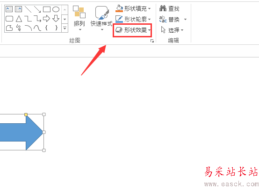Expand the 形状效果 dropdown
This screenshot has height=191, width=259.
click(133, 30)
